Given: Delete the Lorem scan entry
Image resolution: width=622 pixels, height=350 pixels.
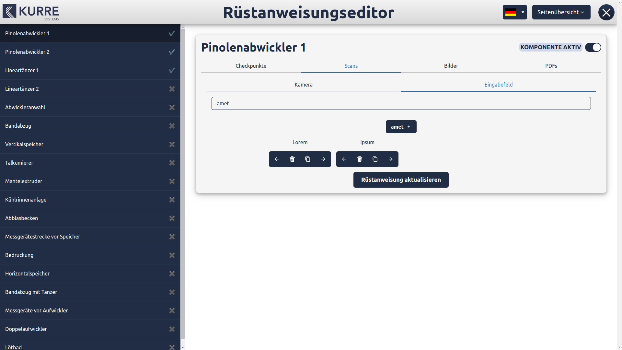Looking at the screenshot, I should click(x=292, y=159).
